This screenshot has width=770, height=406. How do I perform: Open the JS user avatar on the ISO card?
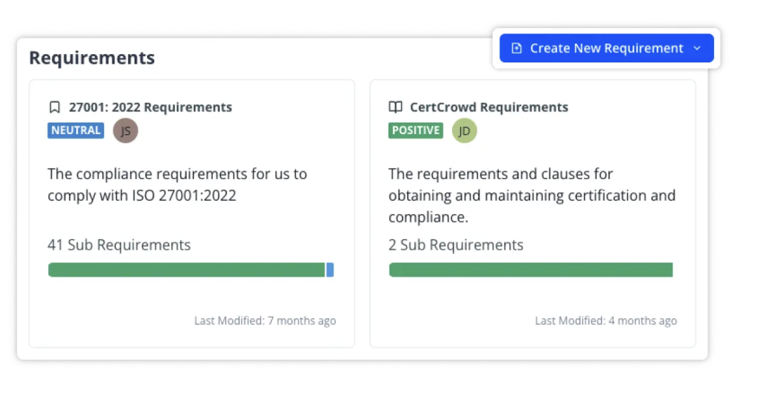pos(126,130)
